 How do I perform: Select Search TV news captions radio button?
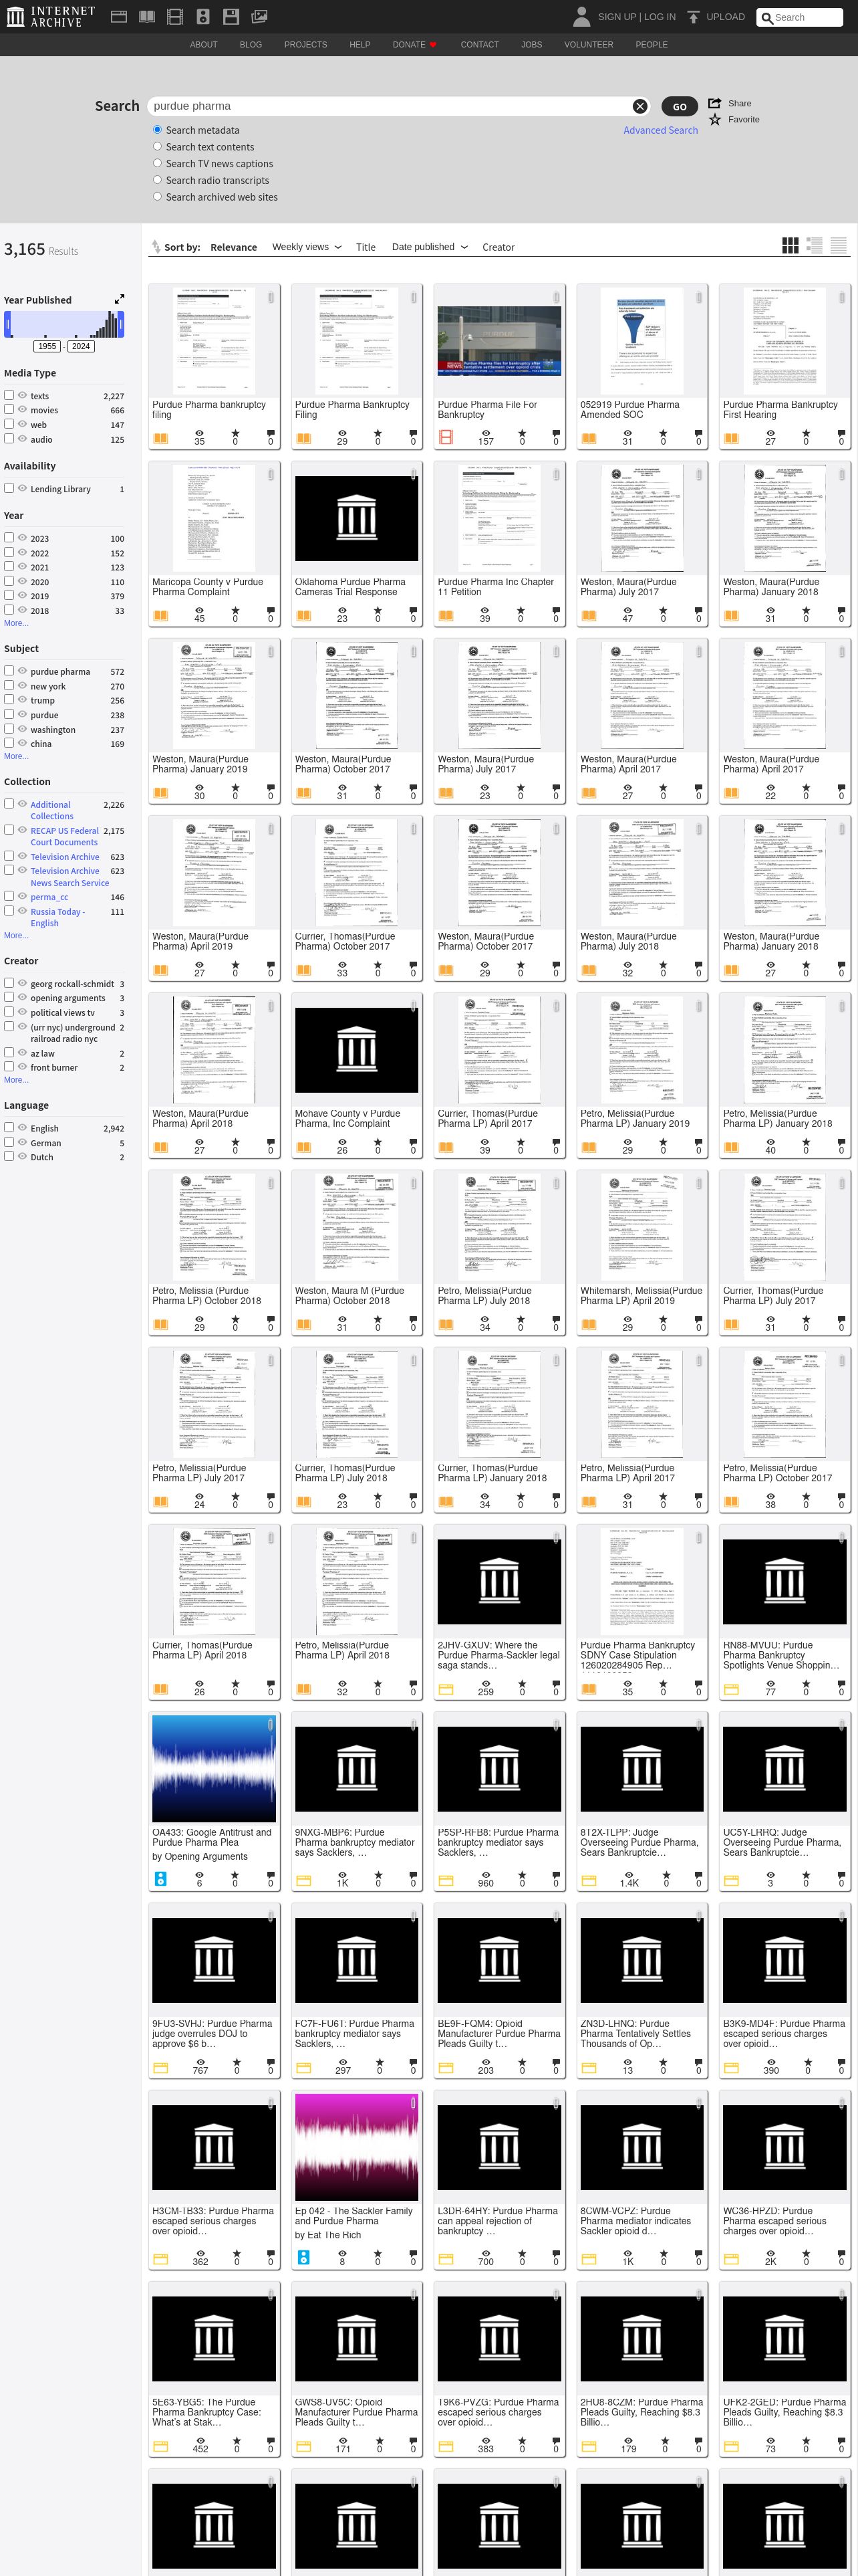coord(157,163)
